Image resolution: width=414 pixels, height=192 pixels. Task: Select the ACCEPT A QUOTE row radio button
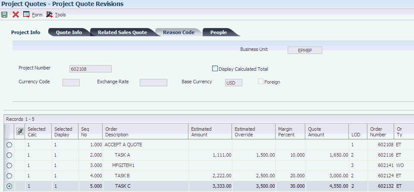(9, 145)
